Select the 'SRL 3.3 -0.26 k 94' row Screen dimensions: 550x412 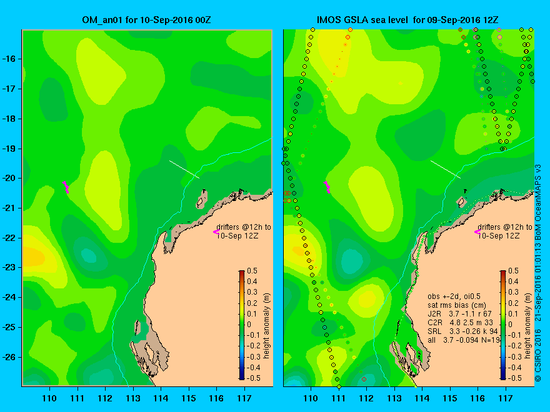coord(462,331)
